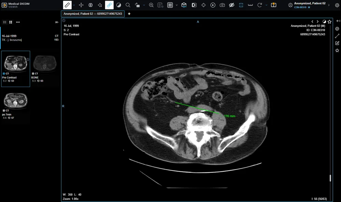This screenshot has width=341, height=202.
Task: Open the viewport grid settings icon
Action: (161, 5)
